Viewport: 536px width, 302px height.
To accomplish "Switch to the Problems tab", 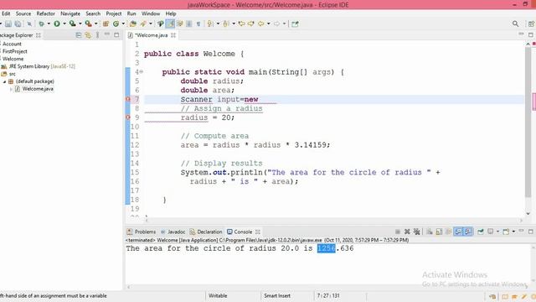I will click(142, 232).
